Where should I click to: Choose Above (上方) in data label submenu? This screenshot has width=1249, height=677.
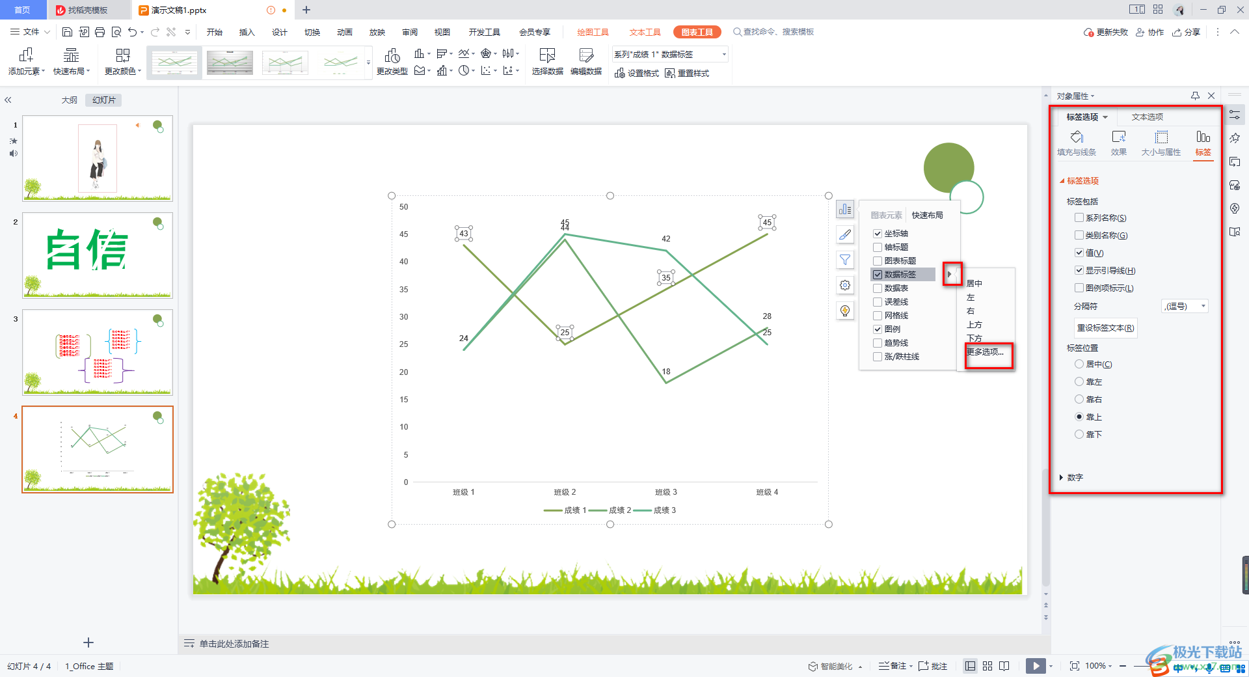[974, 325]
